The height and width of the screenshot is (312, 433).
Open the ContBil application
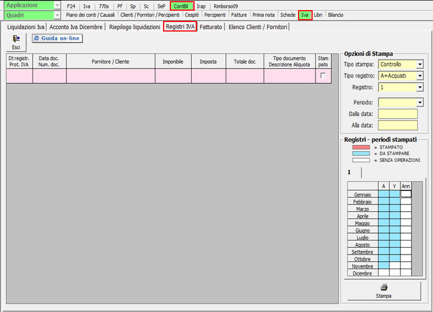(181, 6)
